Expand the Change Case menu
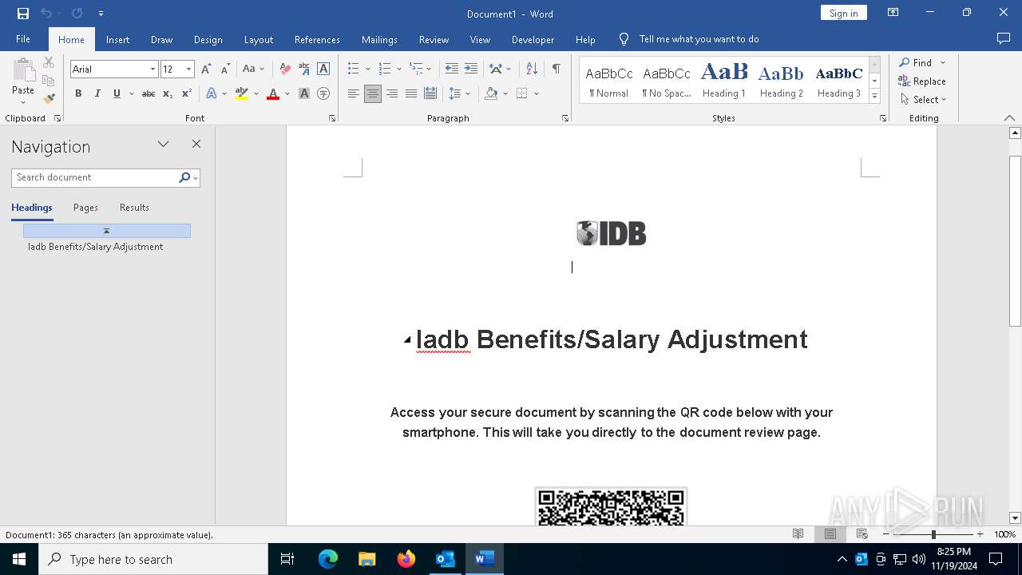 tap(254, 69)
